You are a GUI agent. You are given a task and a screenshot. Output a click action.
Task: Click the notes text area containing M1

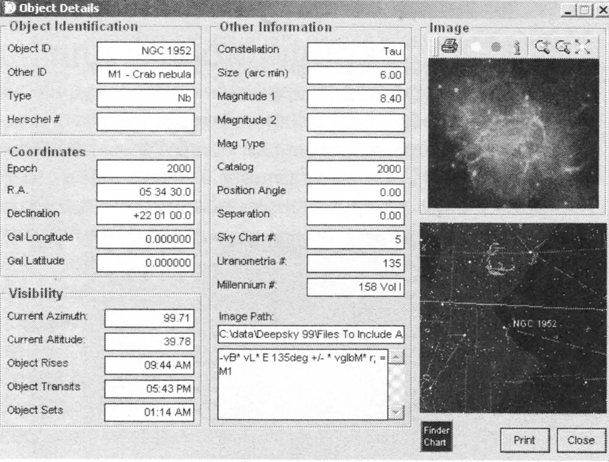303,385
